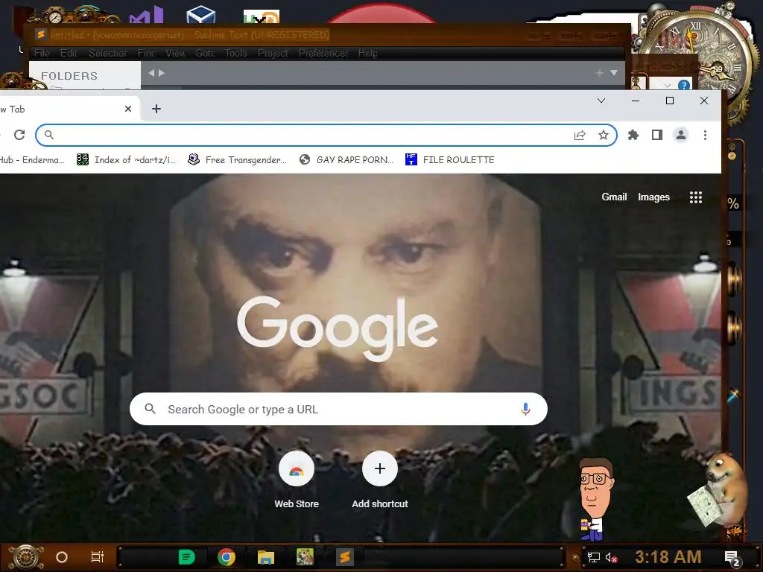Open the animal picture app on taskbar
This screenshot has height=572, width=763.
305,557
